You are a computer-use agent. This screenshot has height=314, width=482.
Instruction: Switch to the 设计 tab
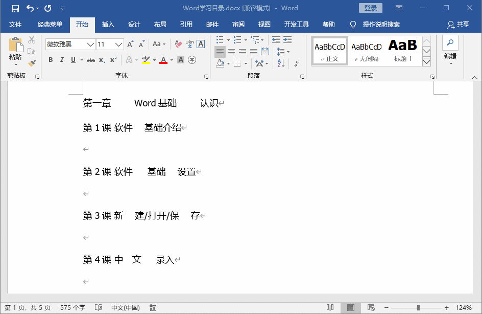click(x=134, y=25)
